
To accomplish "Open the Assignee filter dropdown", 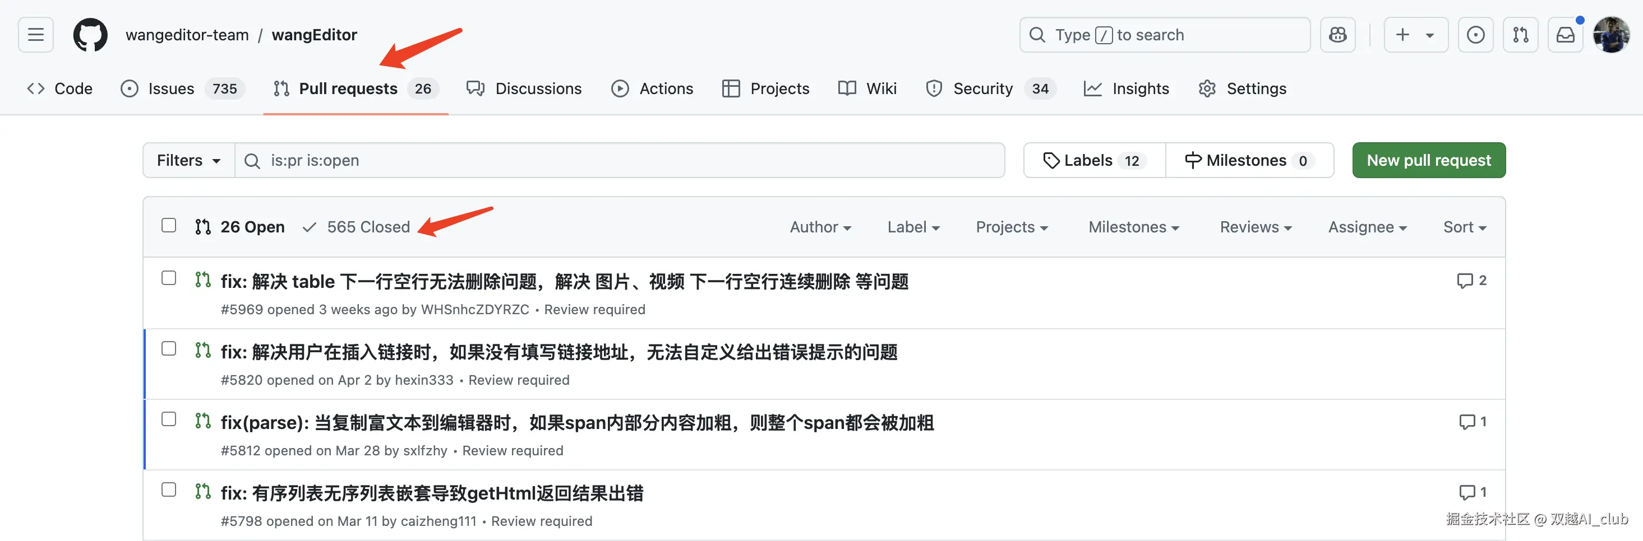I will 1368,227.
